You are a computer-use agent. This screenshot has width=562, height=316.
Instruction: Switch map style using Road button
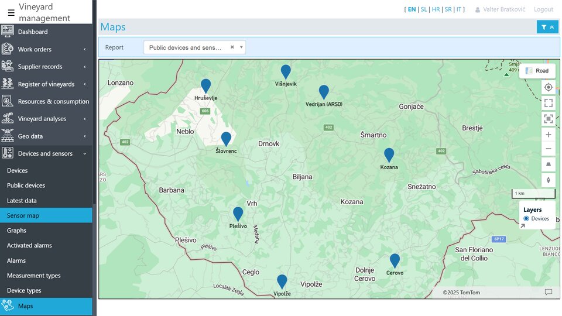click(x=537, y=71)
